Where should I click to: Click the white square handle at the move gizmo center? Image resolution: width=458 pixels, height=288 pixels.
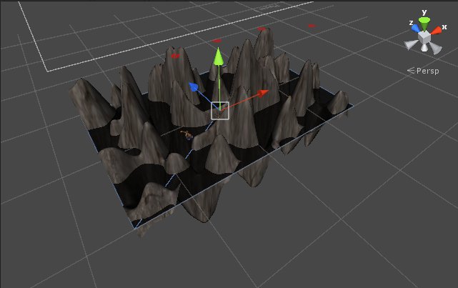[x=220, y=110]
